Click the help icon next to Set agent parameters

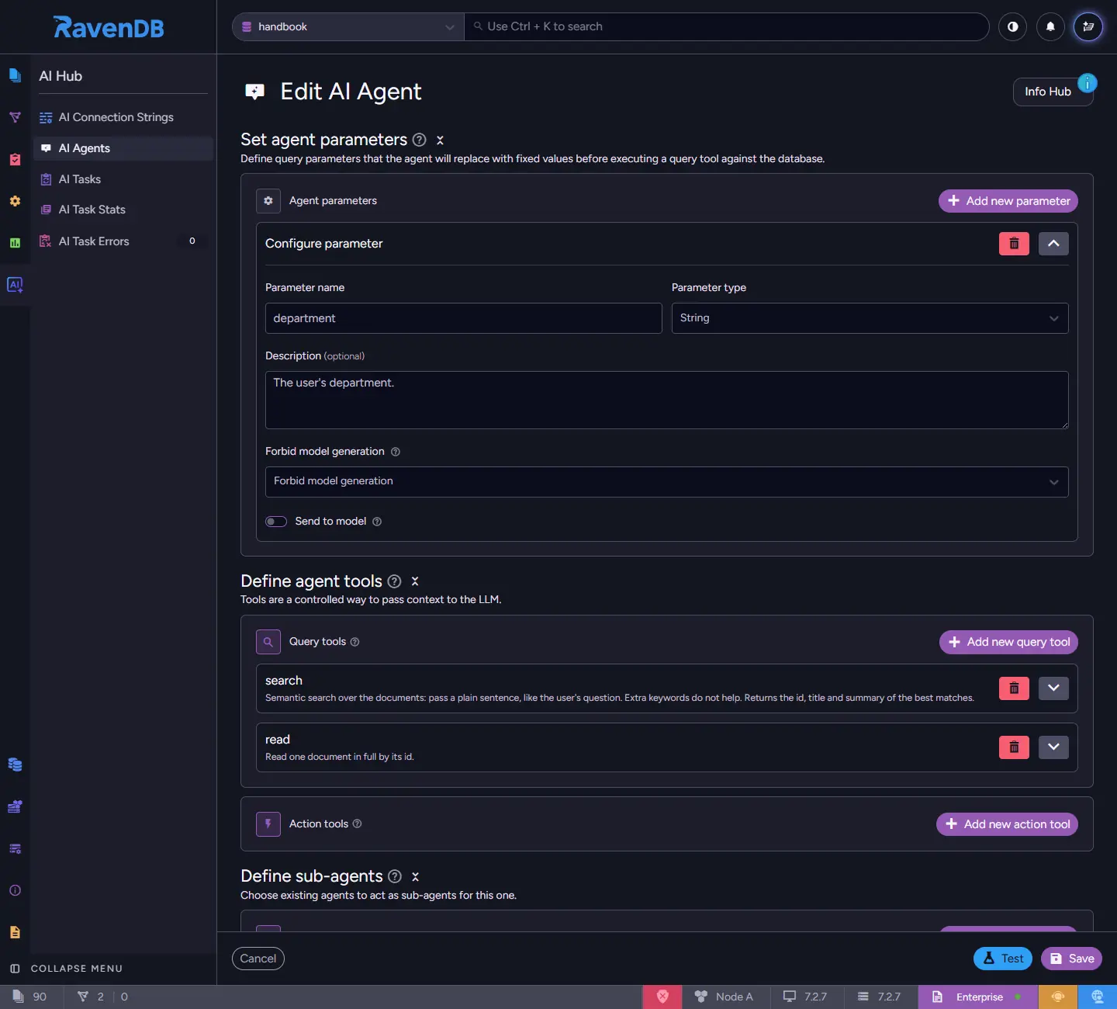coord(420,140)
